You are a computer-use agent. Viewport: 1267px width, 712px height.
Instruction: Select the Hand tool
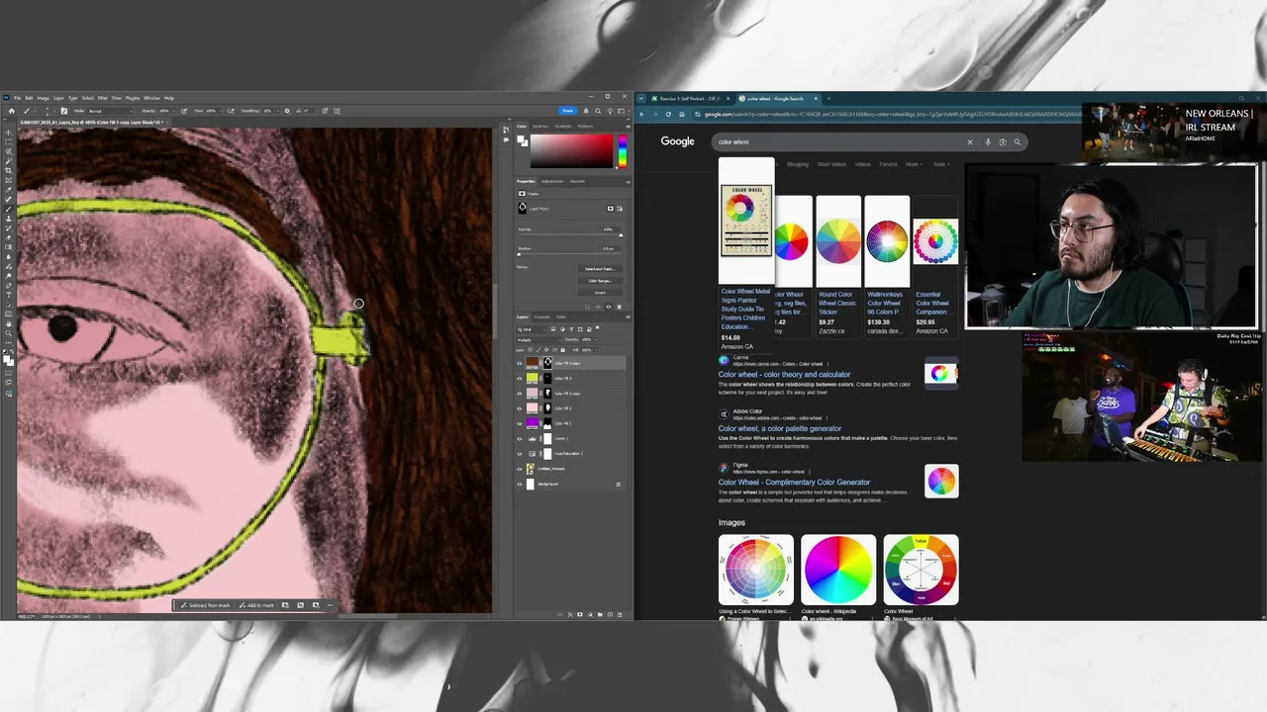pos(9,323)
